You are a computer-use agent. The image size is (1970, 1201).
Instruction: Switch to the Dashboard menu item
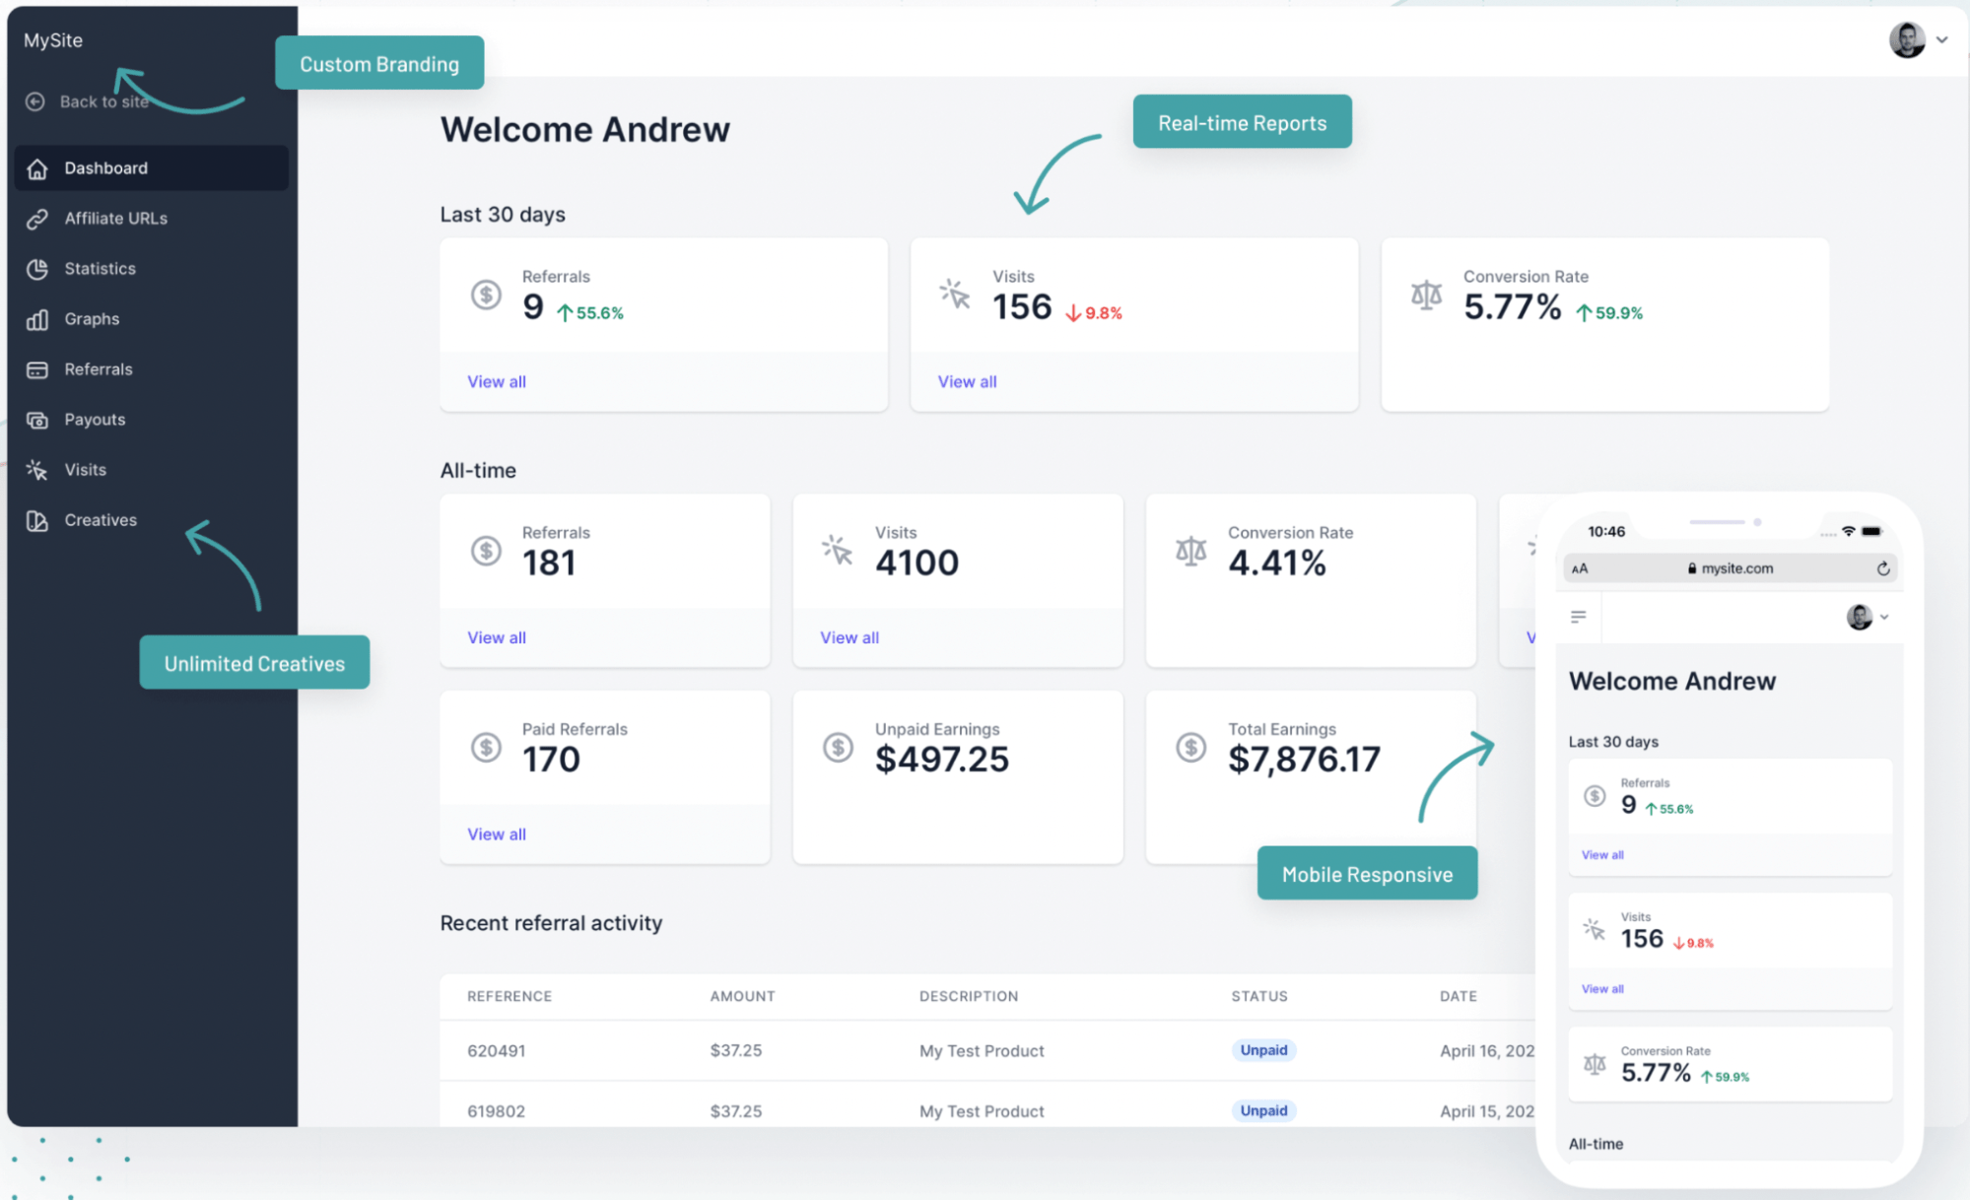(106, 167)
